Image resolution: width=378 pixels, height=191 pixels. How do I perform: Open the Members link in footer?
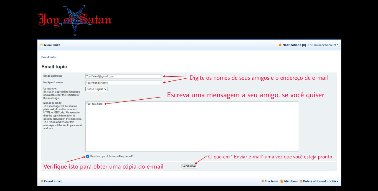pos(289,181)
